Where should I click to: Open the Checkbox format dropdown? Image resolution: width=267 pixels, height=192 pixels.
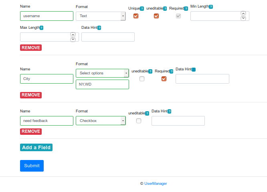101,121
